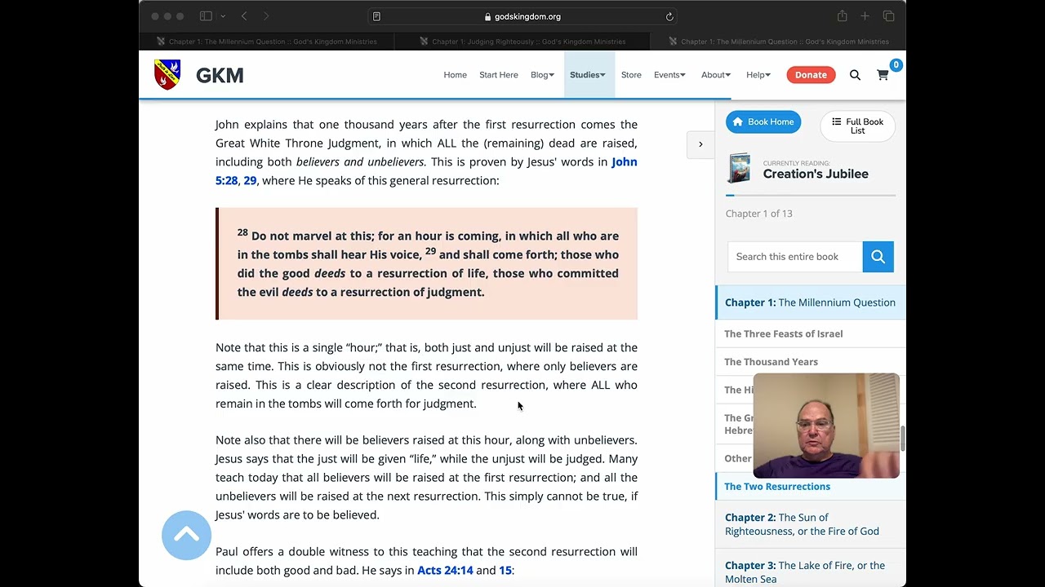Jump to The Two Resurrections section
Screen dimensions: 1045x587
(x=777, y=487)
